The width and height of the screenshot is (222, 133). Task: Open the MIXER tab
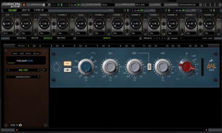35,38
